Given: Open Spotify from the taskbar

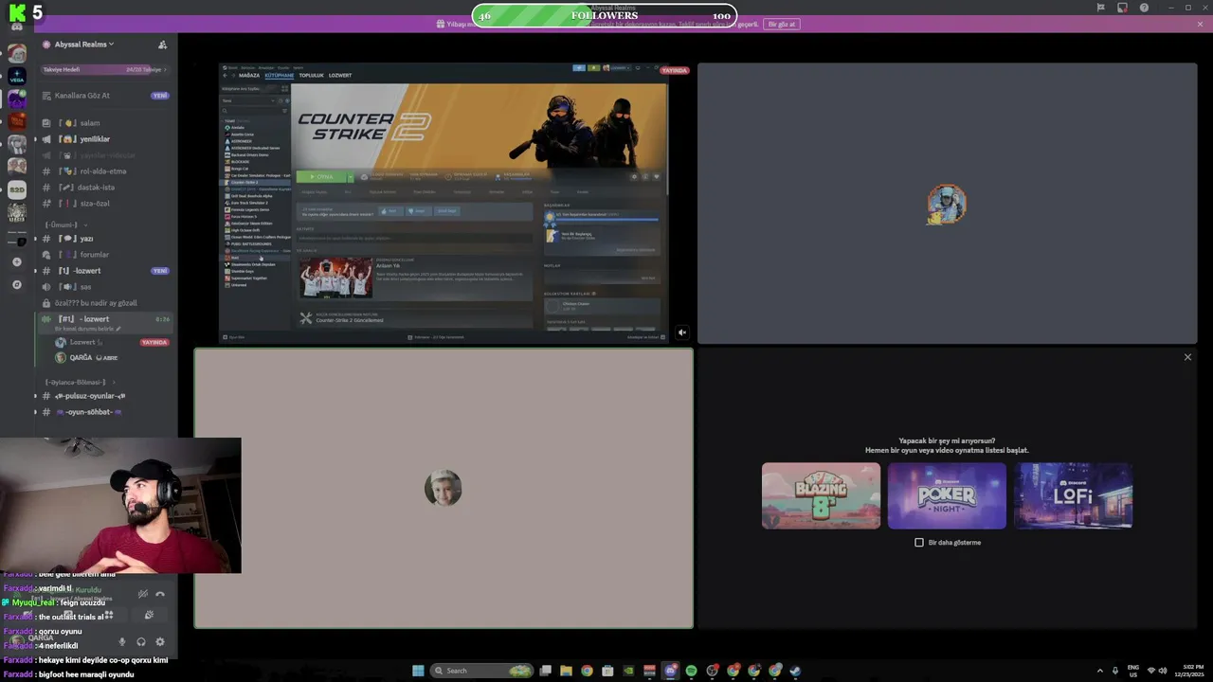Looking at the screenshot, I should tap(691, 671).
